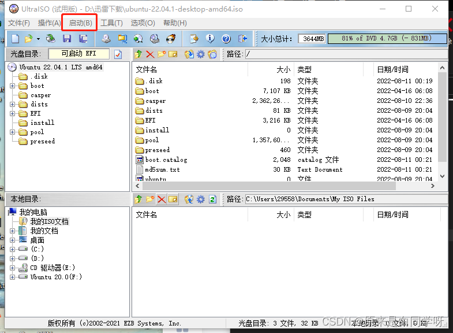Screen dimensions: 453x333
Task: Click the image properties checkmark icon
Action: (118, 54)
